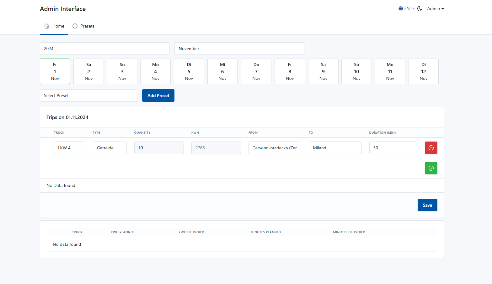This screenshot has height=284, width=492.
Task: Select So 3 Nov day card
Action: pyautogui.click(x=122, y=71)
